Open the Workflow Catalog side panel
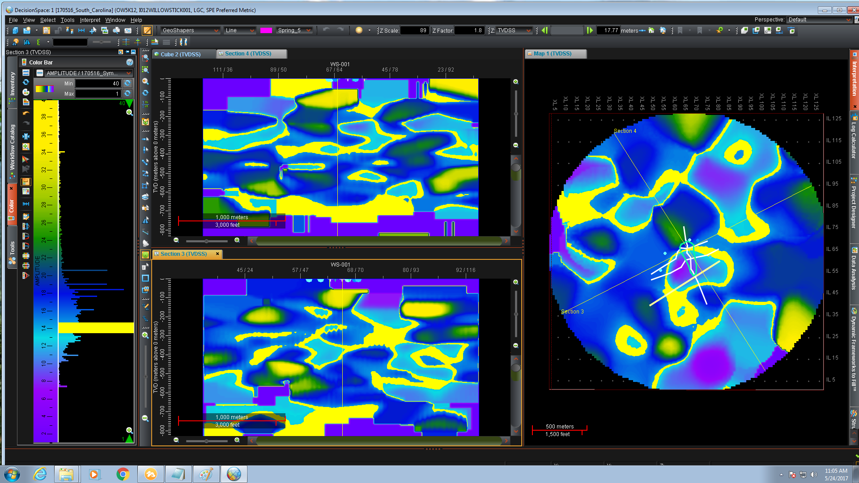The height and width of the screenshot is (483, 859). tap(12, 147)
